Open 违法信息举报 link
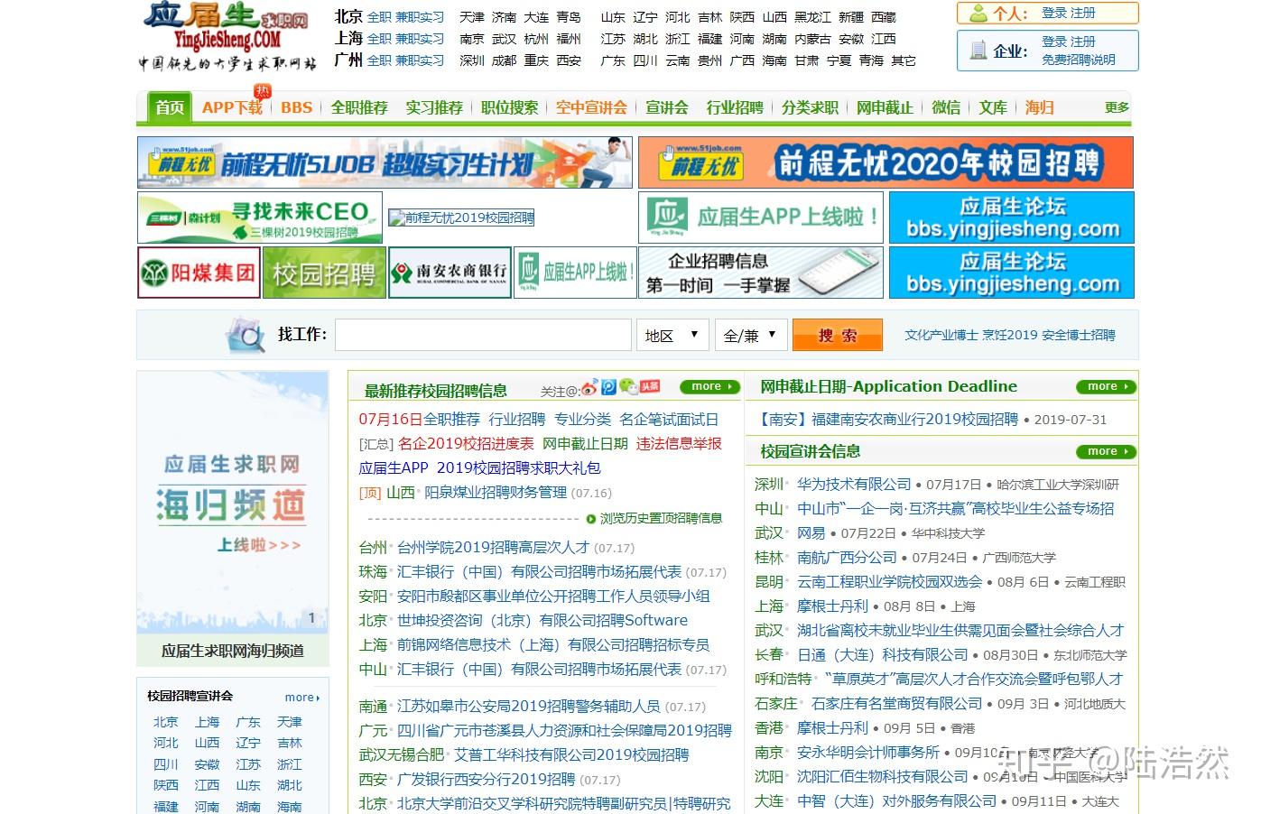Screen dimensions: 1261x814 [679, 443]
